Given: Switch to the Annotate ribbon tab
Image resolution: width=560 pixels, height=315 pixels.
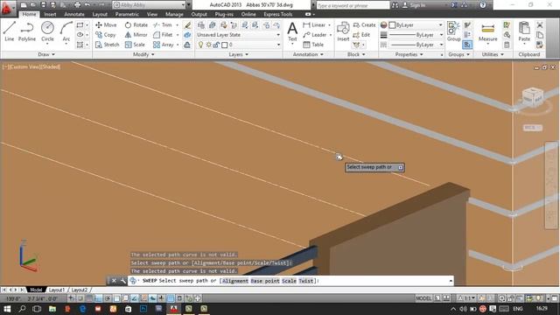Looking at the screenshot, I should click(x=74, y=14).
